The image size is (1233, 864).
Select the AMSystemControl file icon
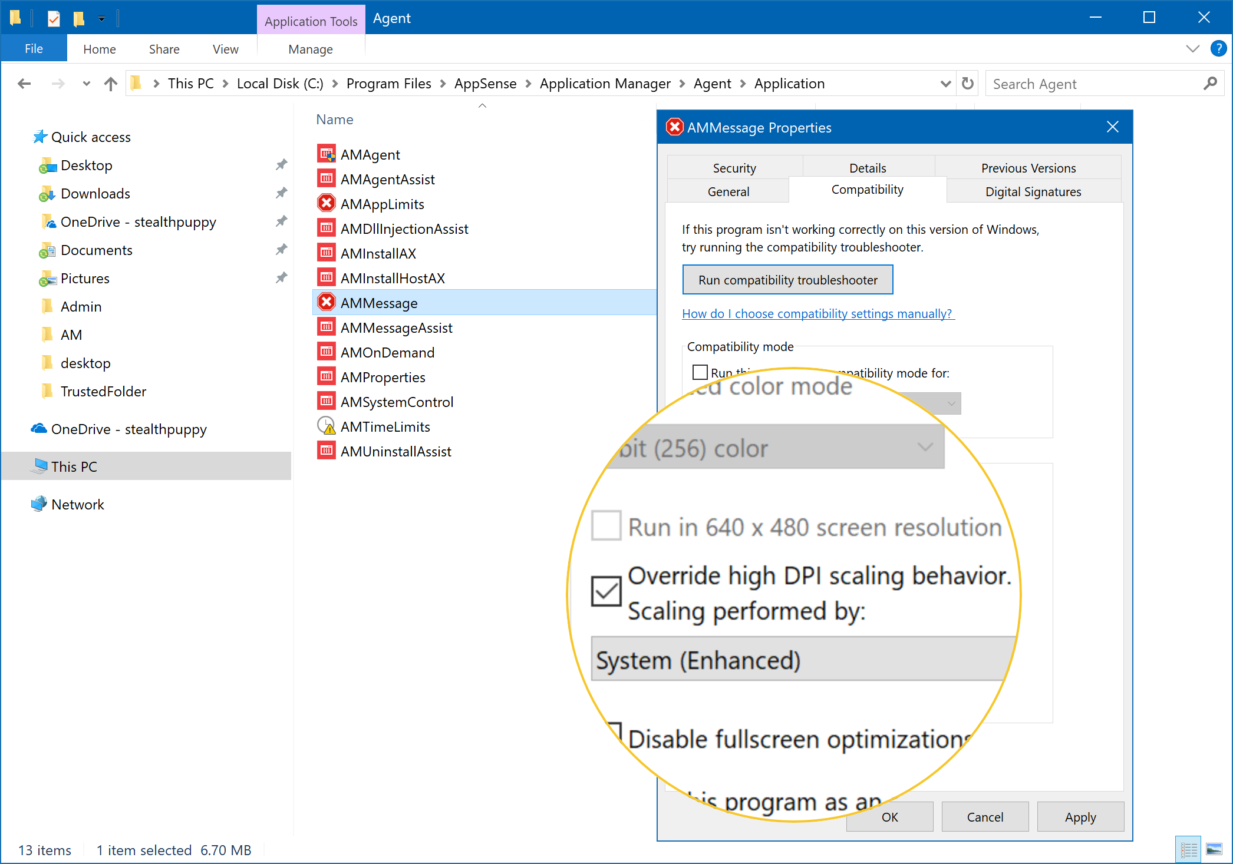tap(327, 402)
